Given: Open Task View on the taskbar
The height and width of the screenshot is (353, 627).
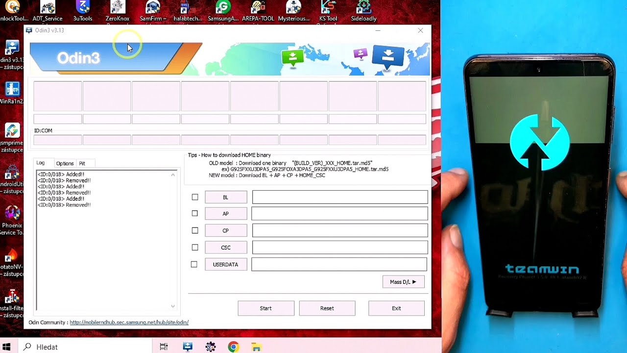Looking at the screenshot, I should 164,347.
